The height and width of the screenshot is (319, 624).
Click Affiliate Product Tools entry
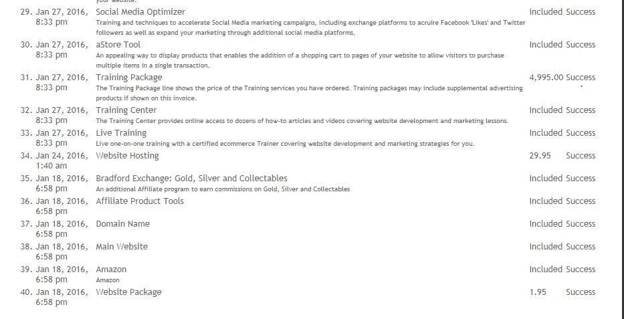pos(140,201)
